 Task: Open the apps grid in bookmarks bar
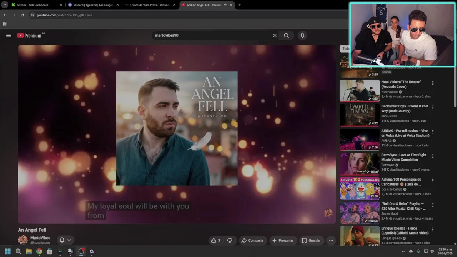coord(5,24)
